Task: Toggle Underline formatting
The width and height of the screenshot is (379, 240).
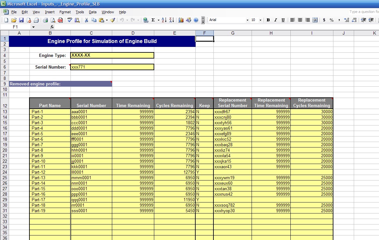Action: click(x=283, y=20)
